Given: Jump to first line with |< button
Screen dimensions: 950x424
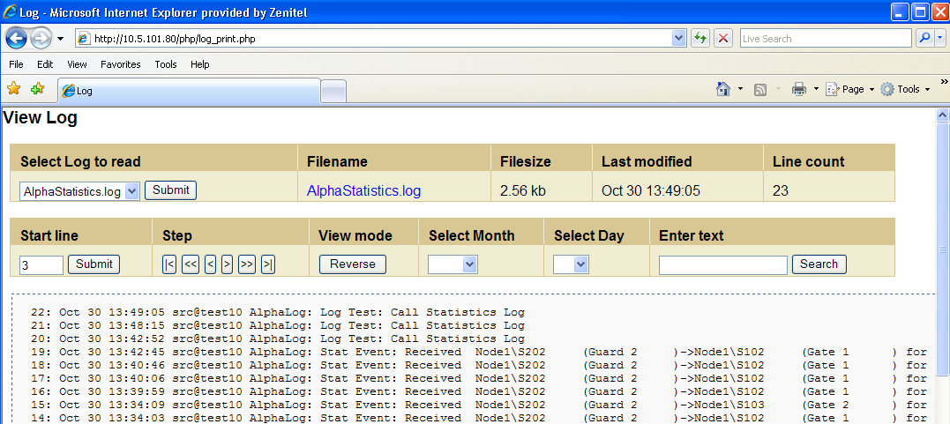Looking at the screenshot, I should pos(169,264).
